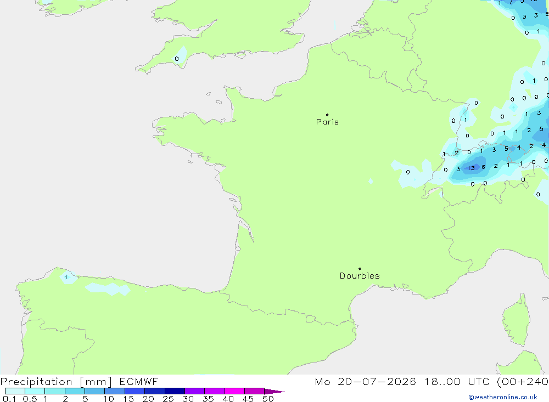549x402 pixels.
Task: Open the weatheronline.co.uk copyright link
Action: click(x=503, y=397)
